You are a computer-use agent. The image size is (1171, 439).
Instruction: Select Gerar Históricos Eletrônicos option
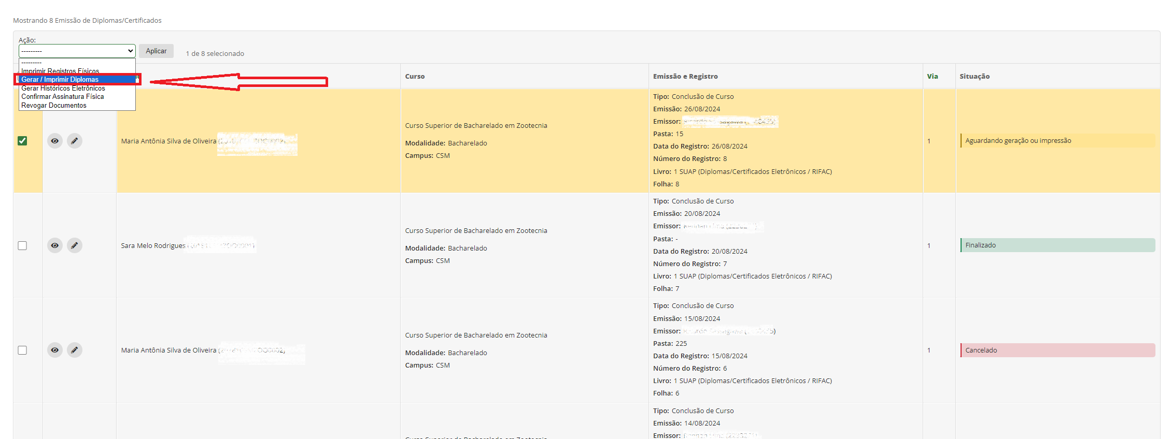click(77, 88)
